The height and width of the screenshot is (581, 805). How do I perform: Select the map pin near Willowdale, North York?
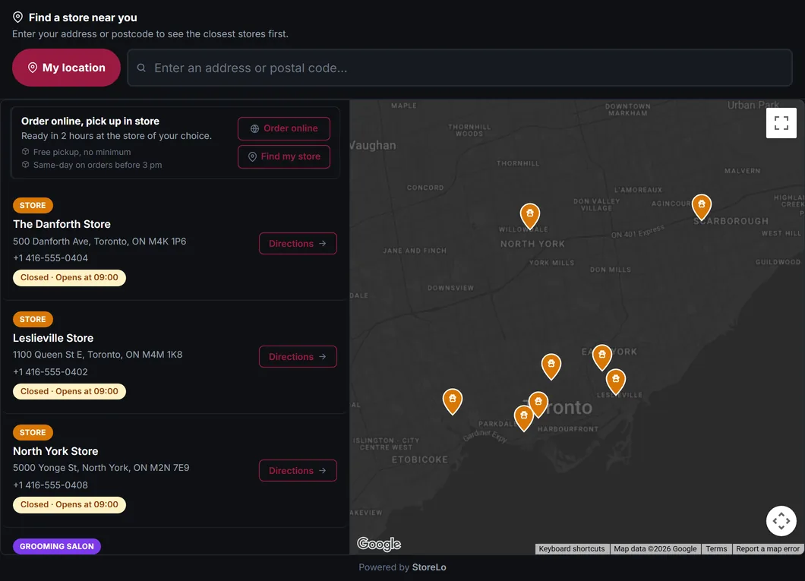(x=530, y=216)
